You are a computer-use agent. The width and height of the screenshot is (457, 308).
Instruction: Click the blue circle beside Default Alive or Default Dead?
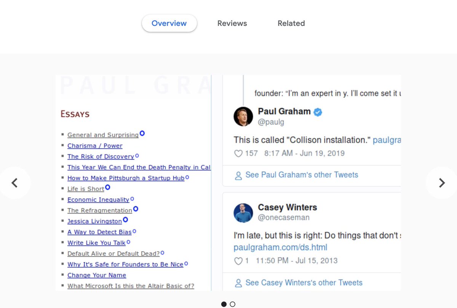coord(163,252)
